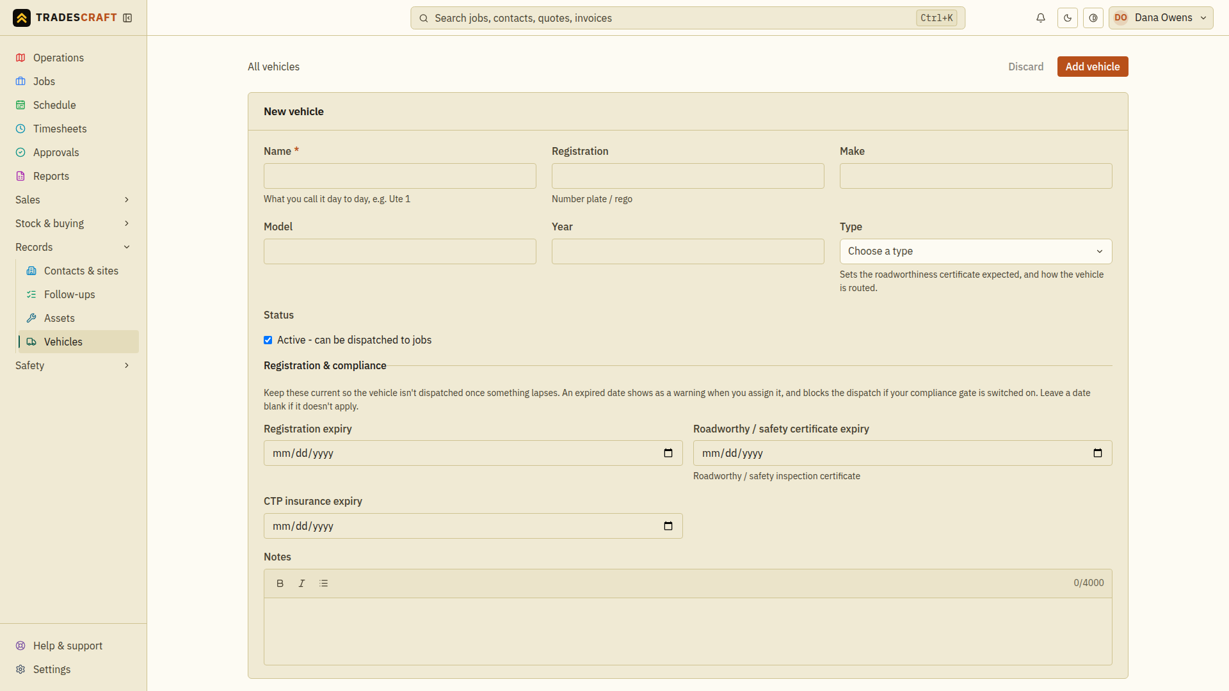Click the Reports document icon
This screenshot has height=691, width=1229.
tap(20, 176)
